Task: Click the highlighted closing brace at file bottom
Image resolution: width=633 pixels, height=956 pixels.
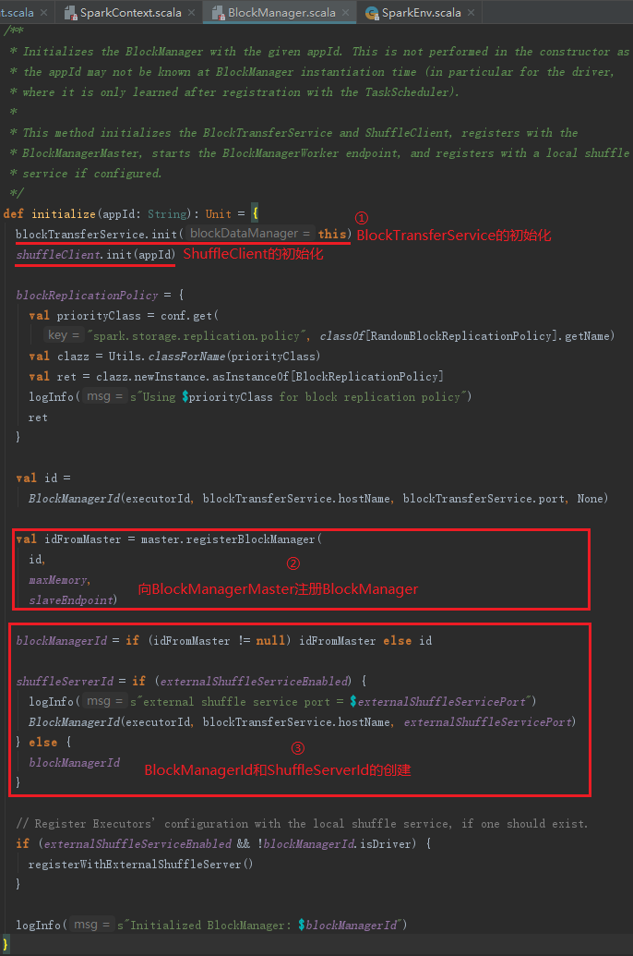Action: point(6,944)
